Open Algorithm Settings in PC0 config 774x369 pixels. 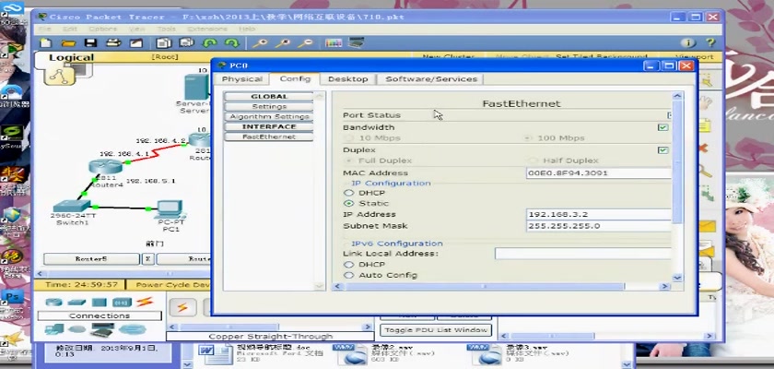[x=269, y=117]
